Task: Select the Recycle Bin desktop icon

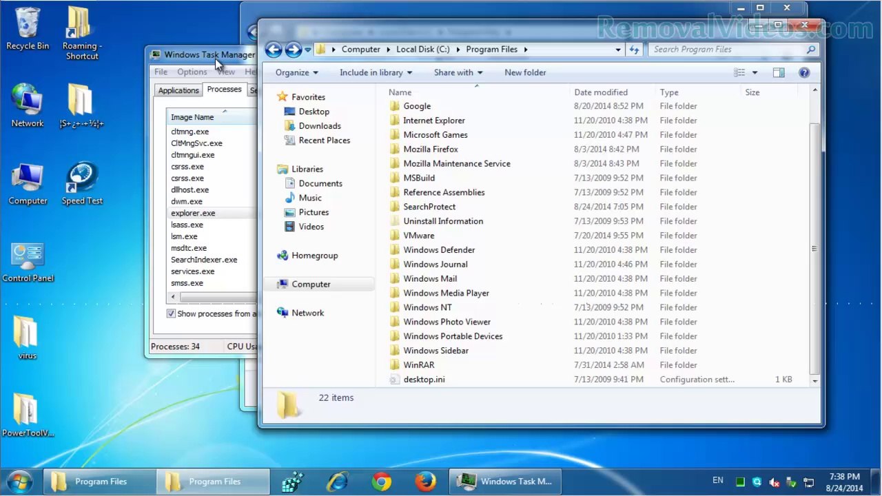Action: point(28,30)
